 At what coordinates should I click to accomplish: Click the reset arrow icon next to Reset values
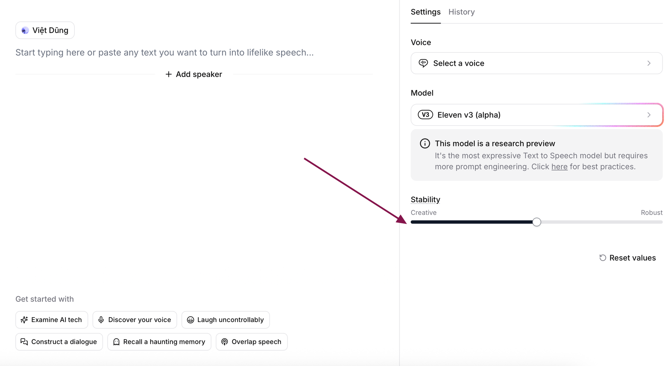[603, 258]
